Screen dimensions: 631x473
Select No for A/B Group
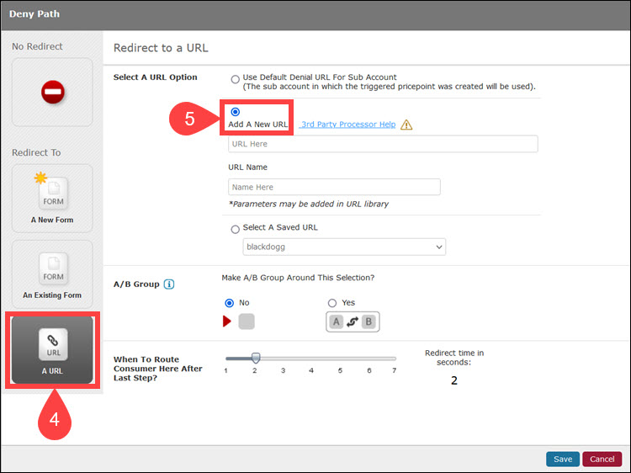coord(230,303)
